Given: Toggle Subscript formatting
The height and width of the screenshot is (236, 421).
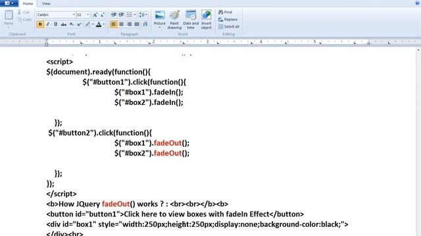Looking at the screenshot, I should click(72, 24).
